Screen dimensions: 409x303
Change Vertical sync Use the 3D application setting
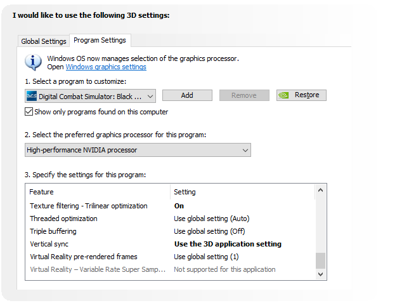(228, 244)
